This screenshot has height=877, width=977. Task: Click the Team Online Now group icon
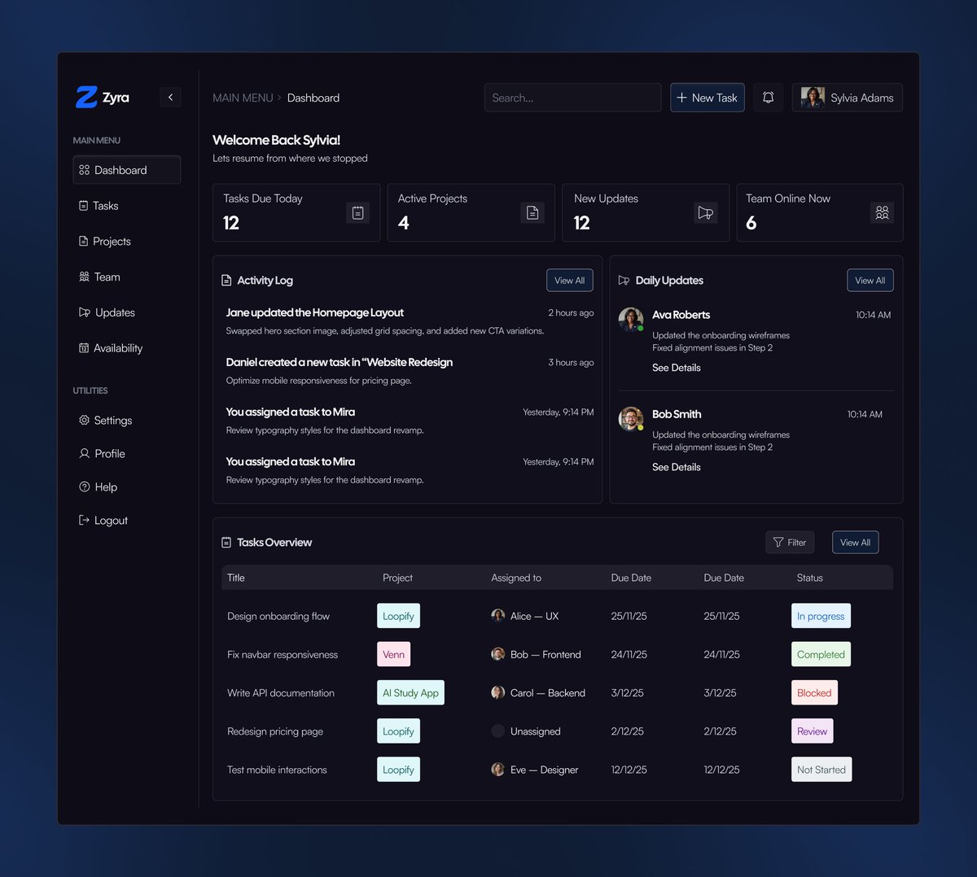882,212
